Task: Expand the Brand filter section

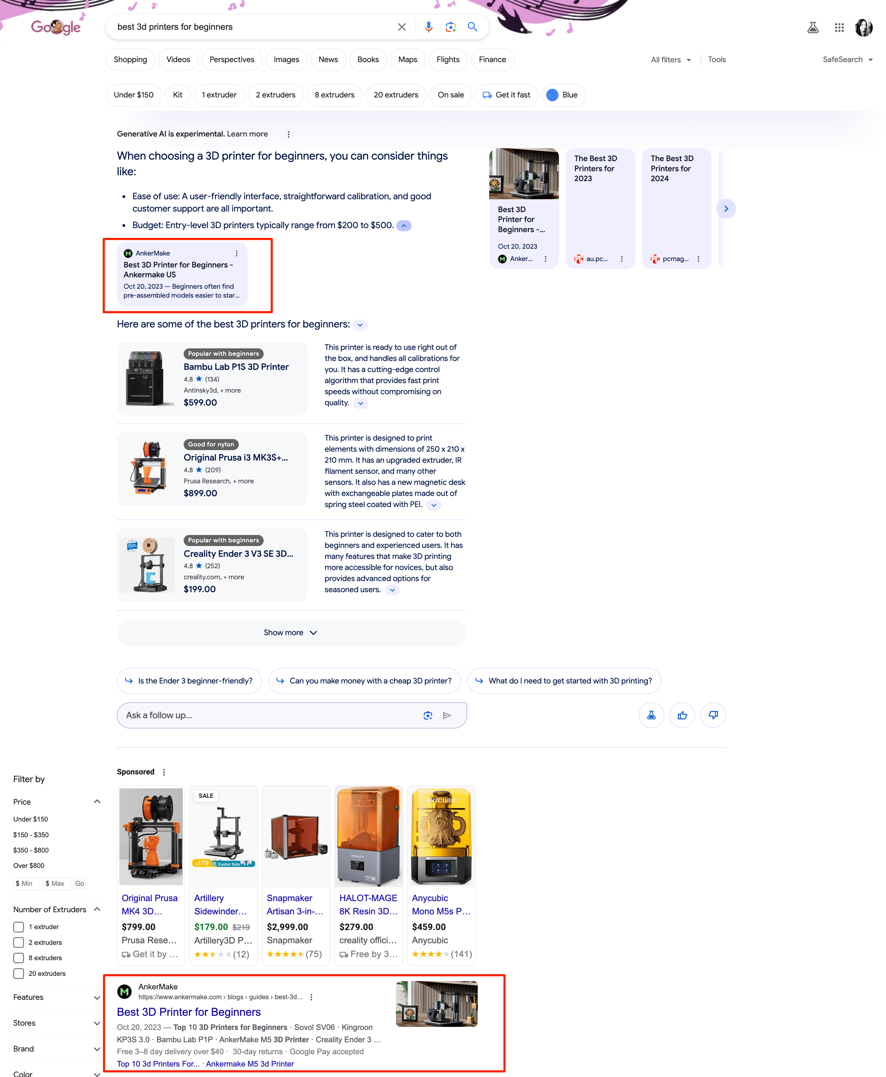Action: tap(97, 1049)
